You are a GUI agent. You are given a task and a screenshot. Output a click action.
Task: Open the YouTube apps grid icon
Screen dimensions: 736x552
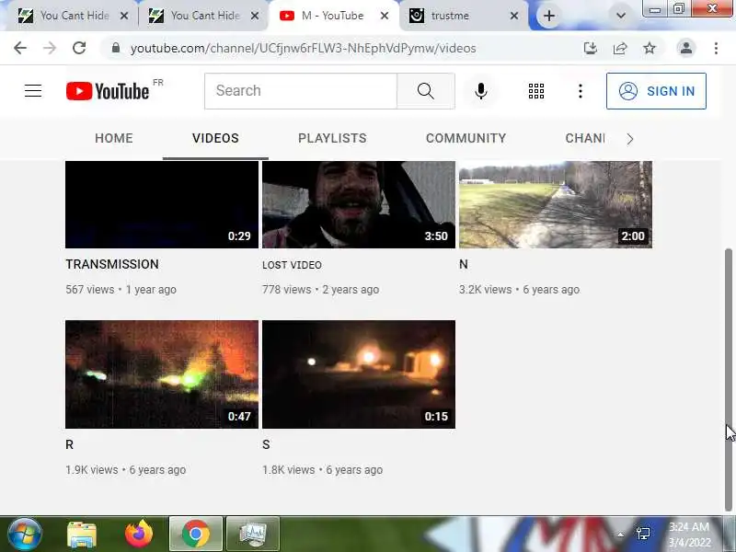(536, 91)
